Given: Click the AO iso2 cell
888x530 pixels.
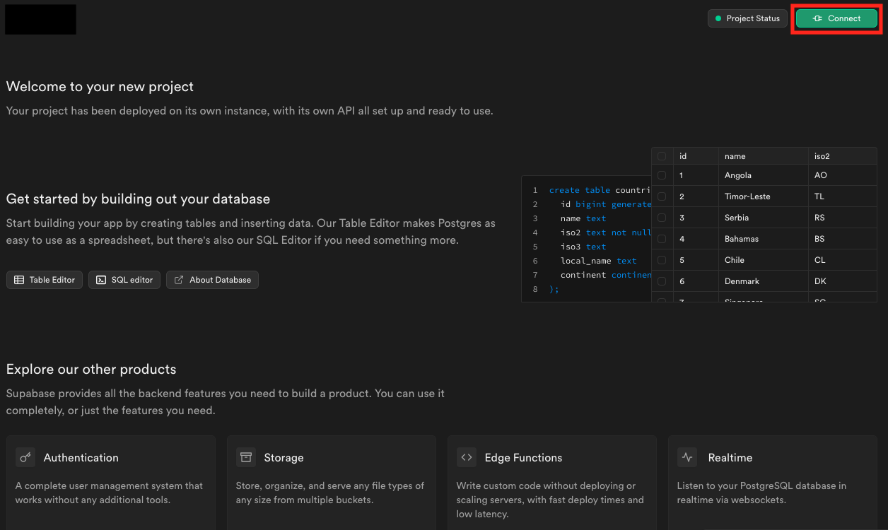Looking at the screenshot, I should tap(843, 175).
